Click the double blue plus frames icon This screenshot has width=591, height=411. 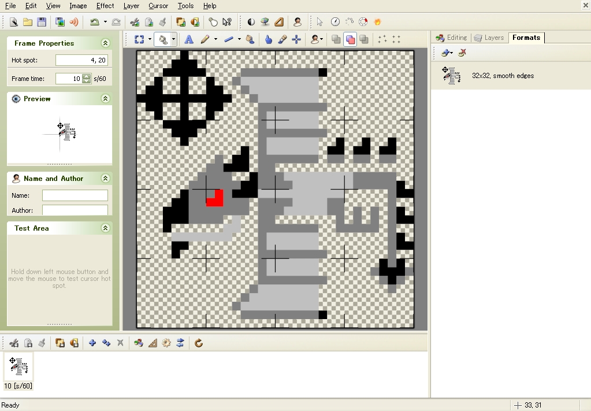click(106, 343)
